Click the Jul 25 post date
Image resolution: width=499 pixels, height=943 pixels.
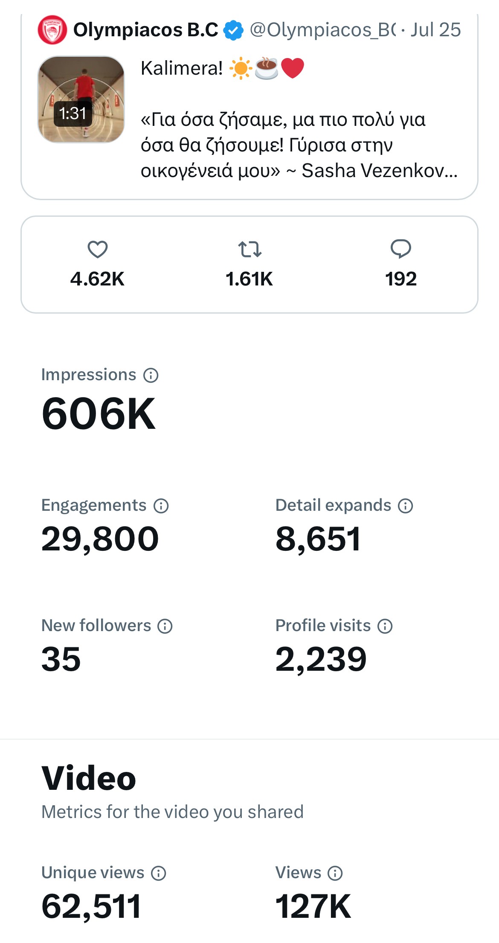(435, 30)
